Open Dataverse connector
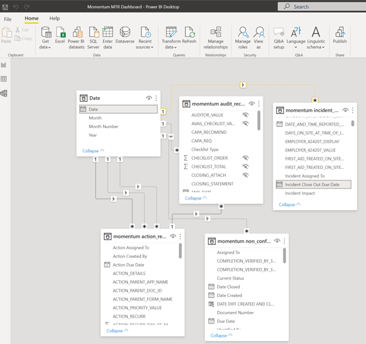This screenshot has height=344, width=366. tap(125, 35)
